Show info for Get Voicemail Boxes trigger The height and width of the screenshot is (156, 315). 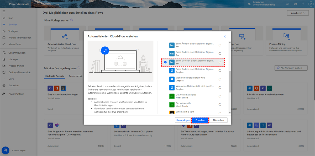(x=220, y=96)
